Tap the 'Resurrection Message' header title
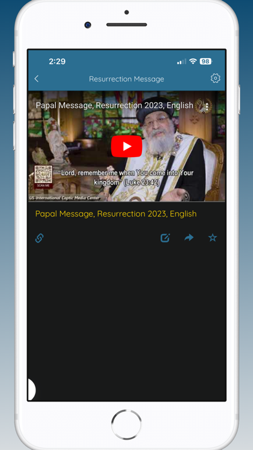Image resolution: width=253 pixels, height=450 pixels. click(x=126, y=79)
